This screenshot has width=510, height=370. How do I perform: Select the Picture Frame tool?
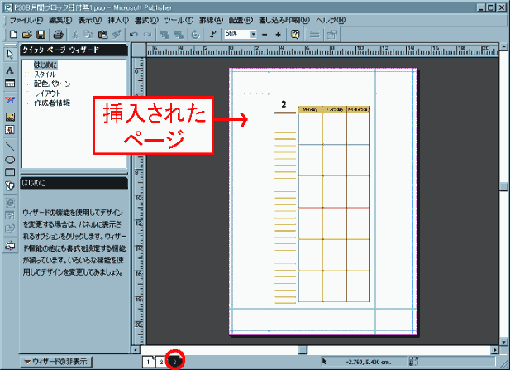click(x=10, y=115)
